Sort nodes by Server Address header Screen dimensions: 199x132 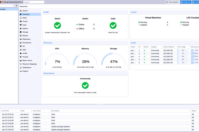coord(169,47)
